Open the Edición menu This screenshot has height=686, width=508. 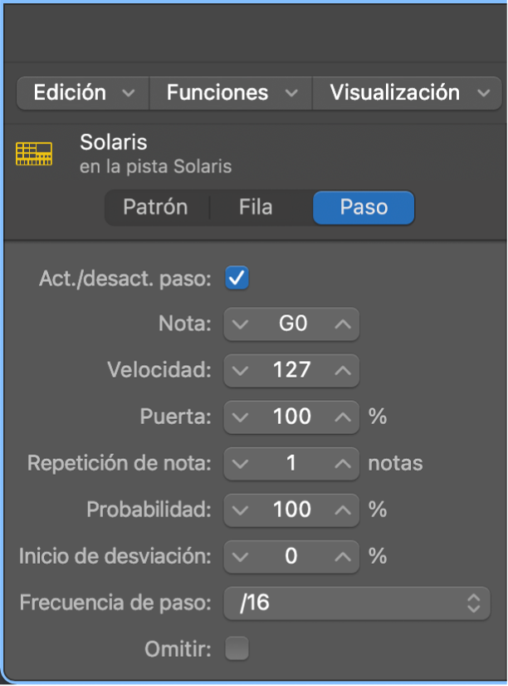pos(81,93)
